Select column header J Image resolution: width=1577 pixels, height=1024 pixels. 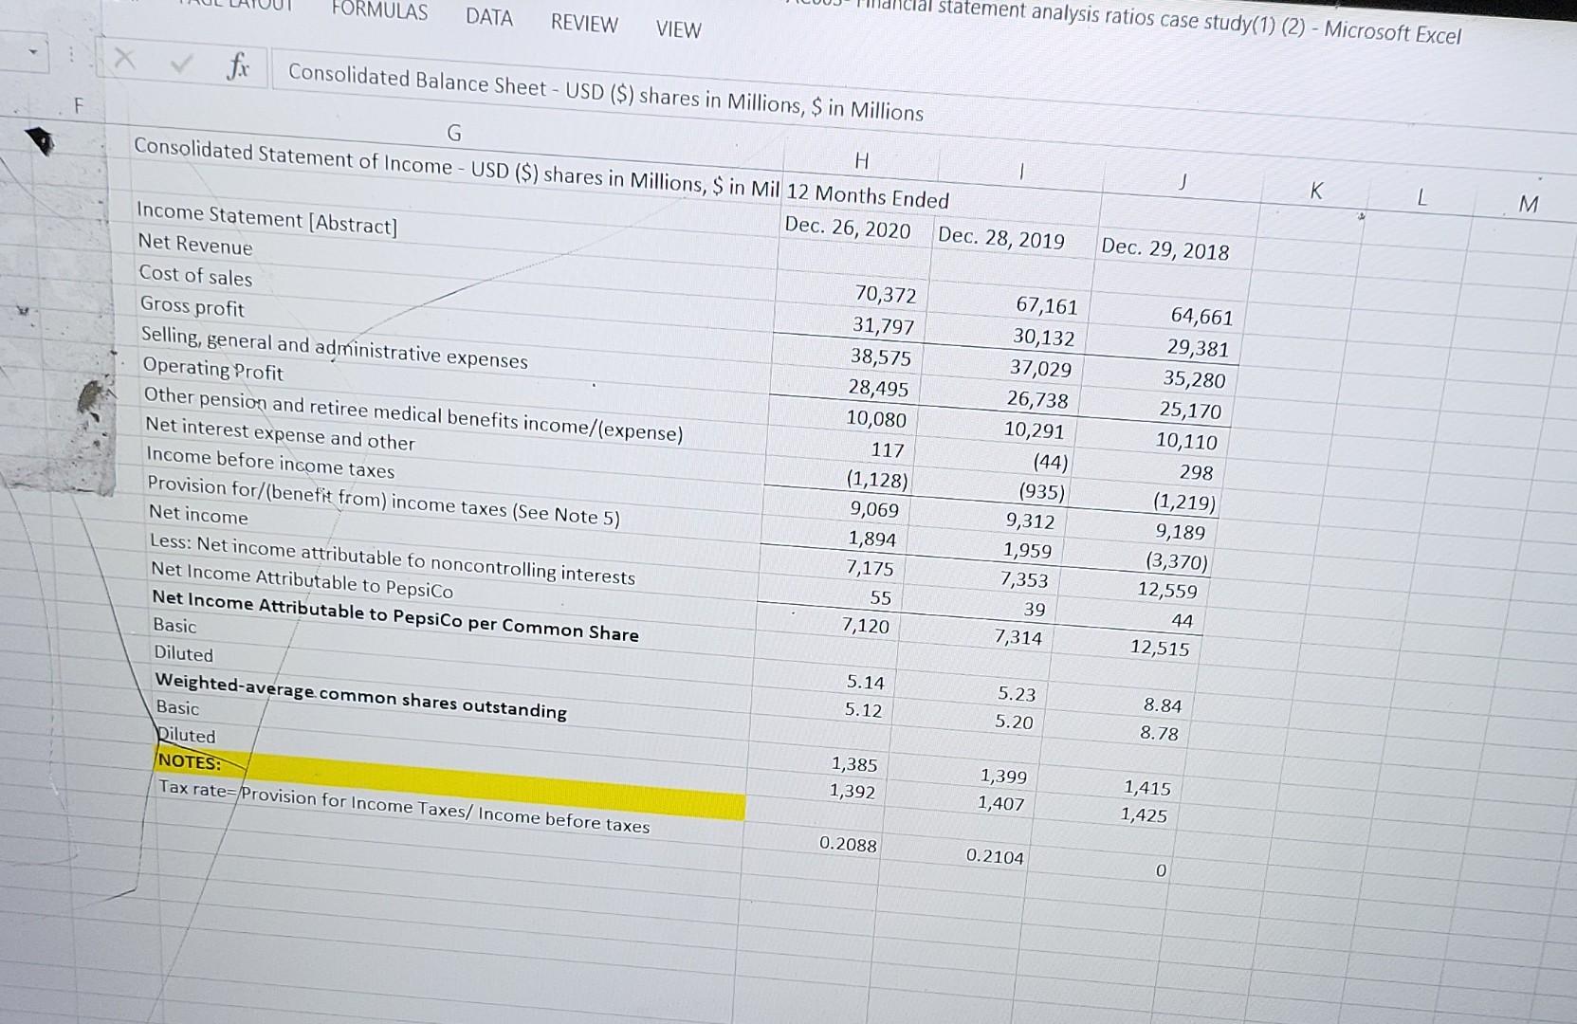[1183, 180]
